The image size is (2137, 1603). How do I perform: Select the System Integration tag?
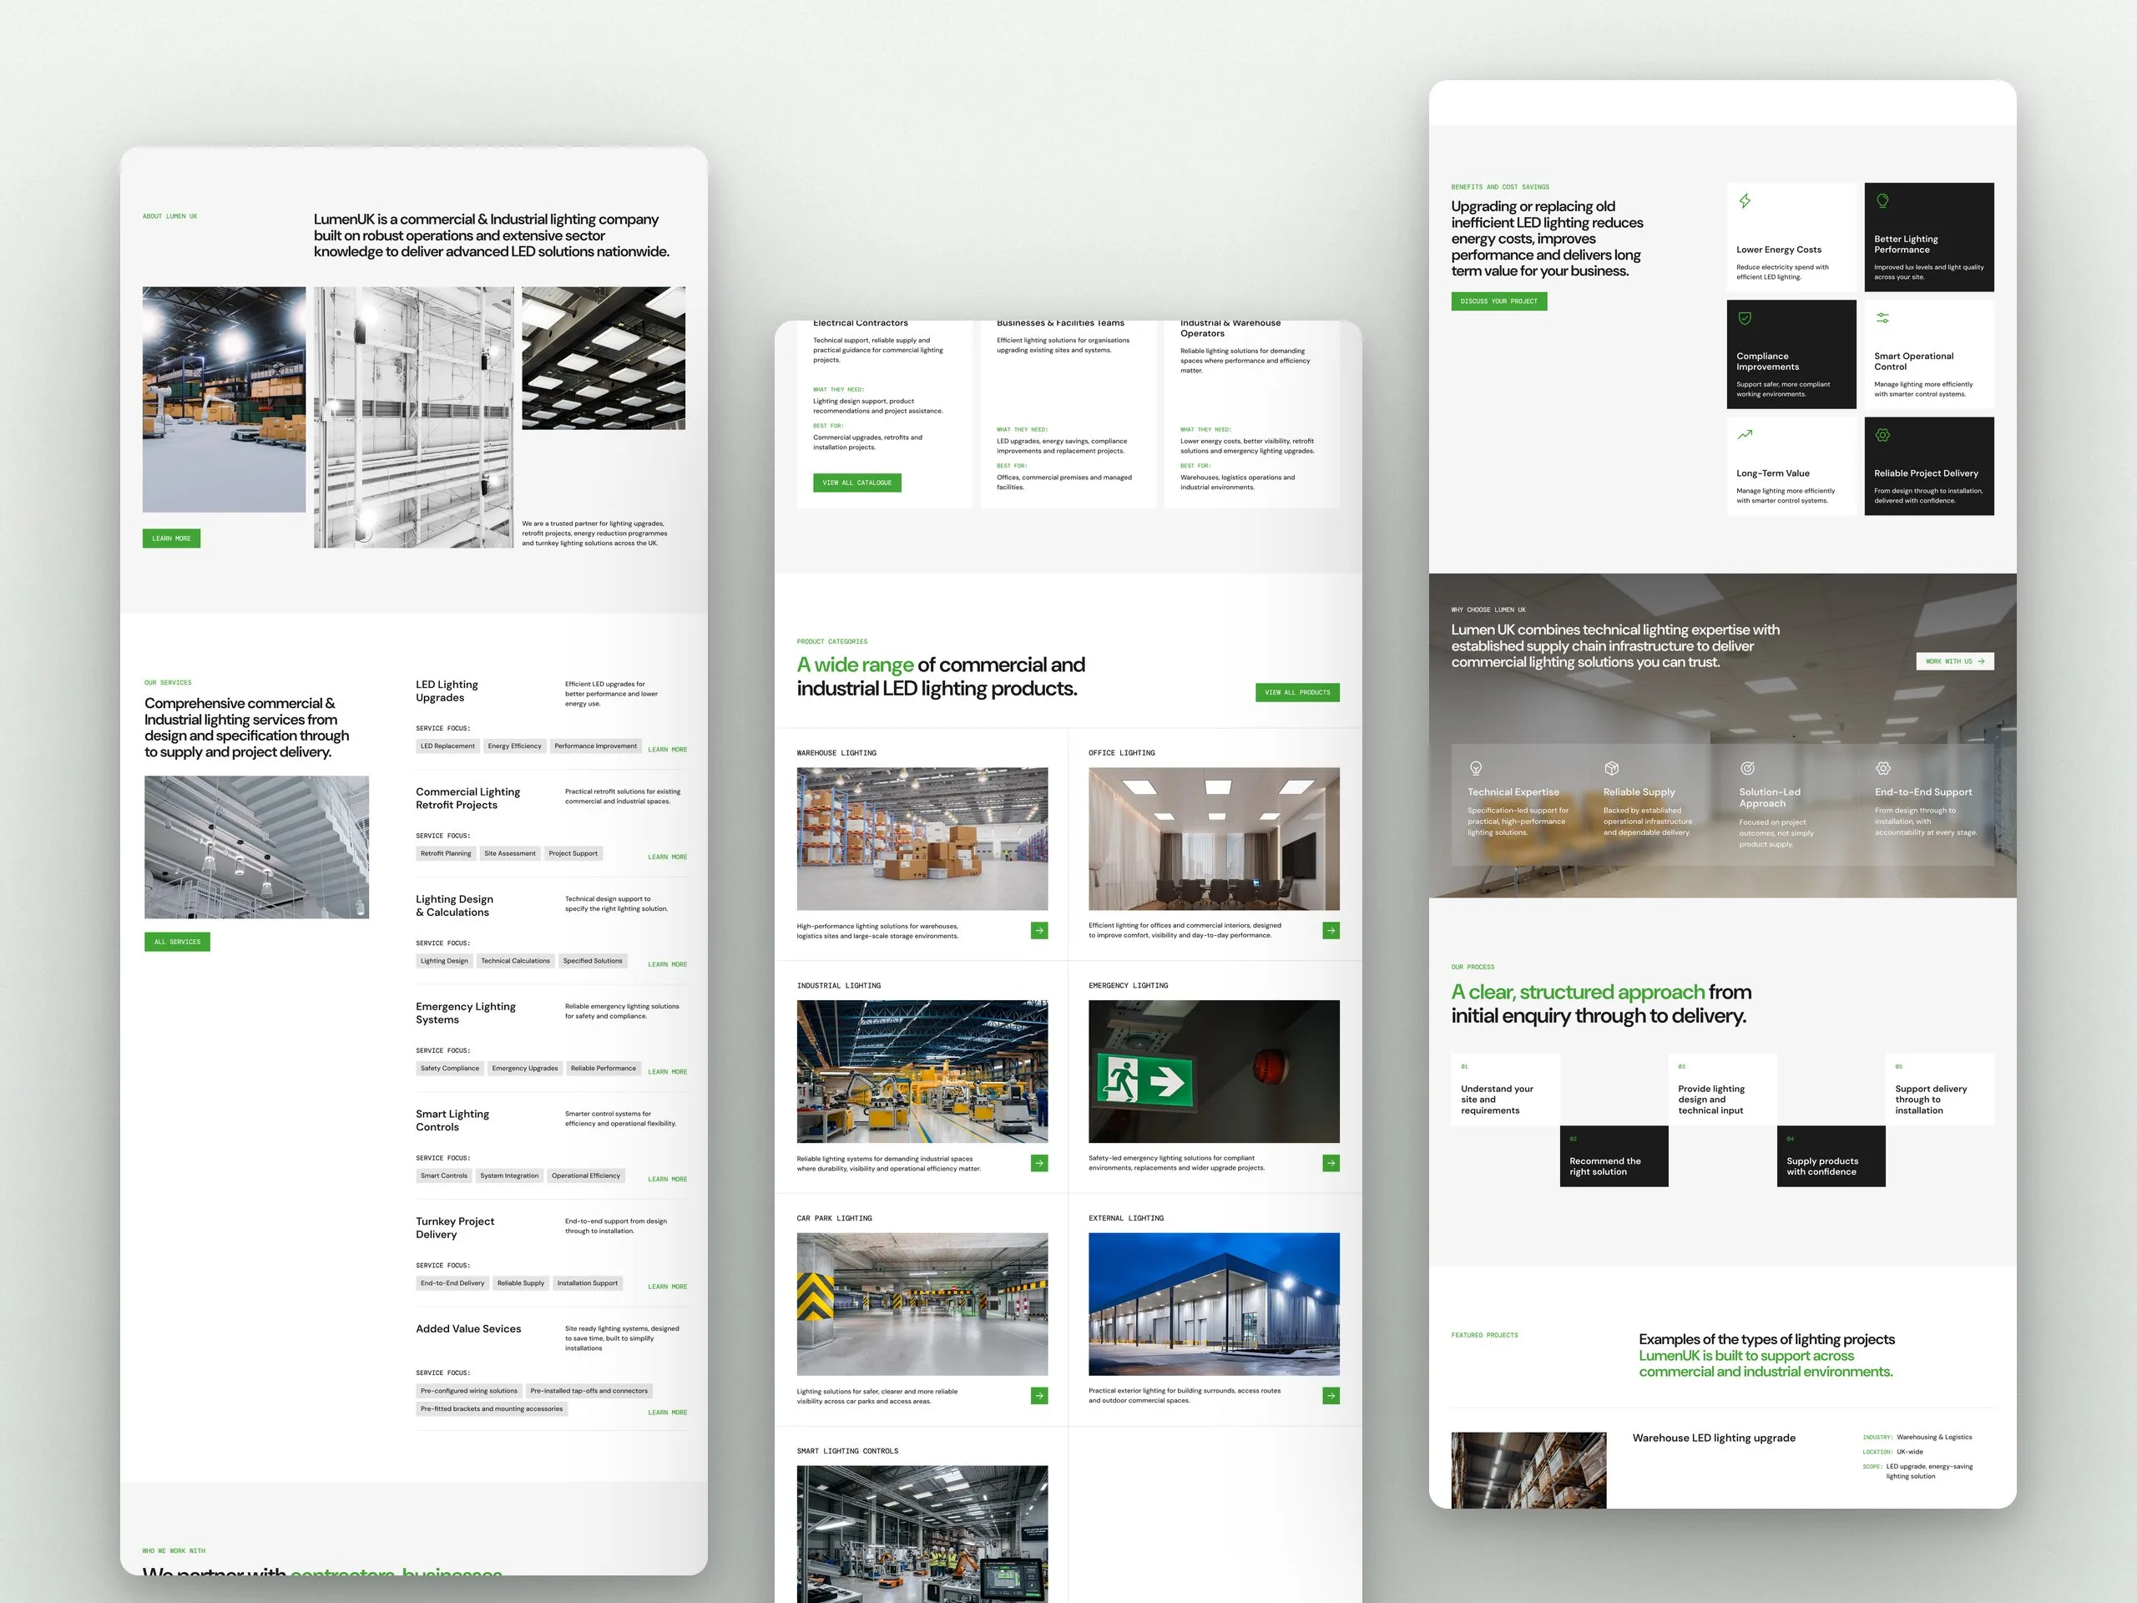pos(509,1176)
